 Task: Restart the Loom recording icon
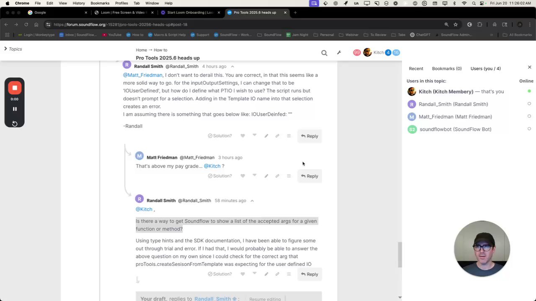point(15,123)
